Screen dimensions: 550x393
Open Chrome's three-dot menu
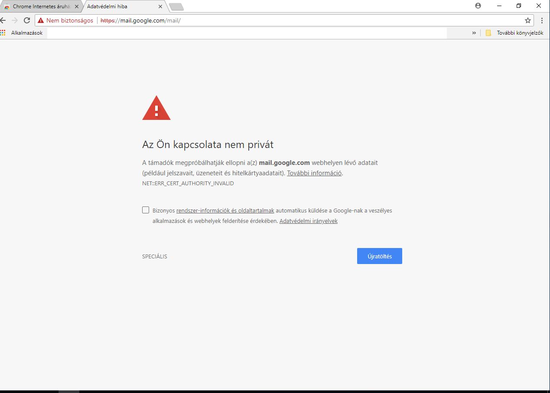pos(542,20)
